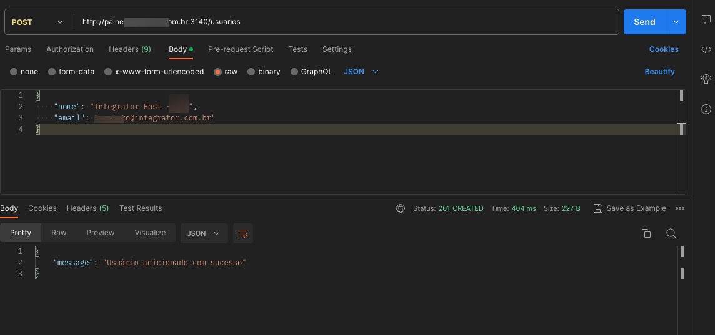This screenshot has width=715, height=335.
Task: Open the request Body tab
Action: [x=181, y=49]
